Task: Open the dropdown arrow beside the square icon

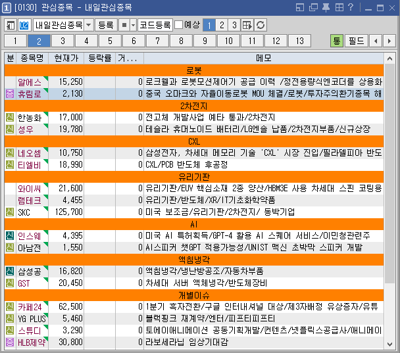Action: (x=133, y=25)
